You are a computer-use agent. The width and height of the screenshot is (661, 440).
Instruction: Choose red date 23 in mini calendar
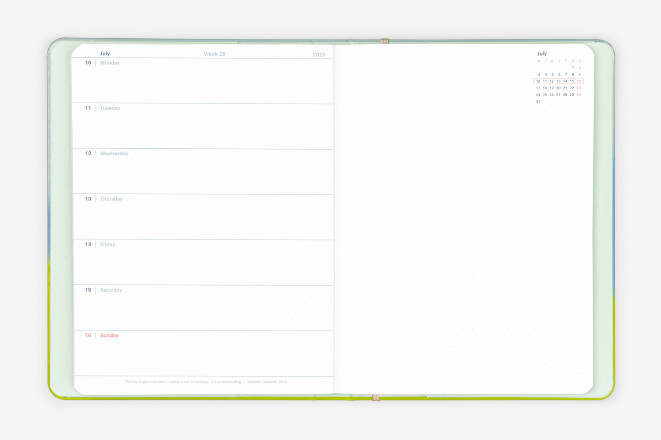[579, 88]
